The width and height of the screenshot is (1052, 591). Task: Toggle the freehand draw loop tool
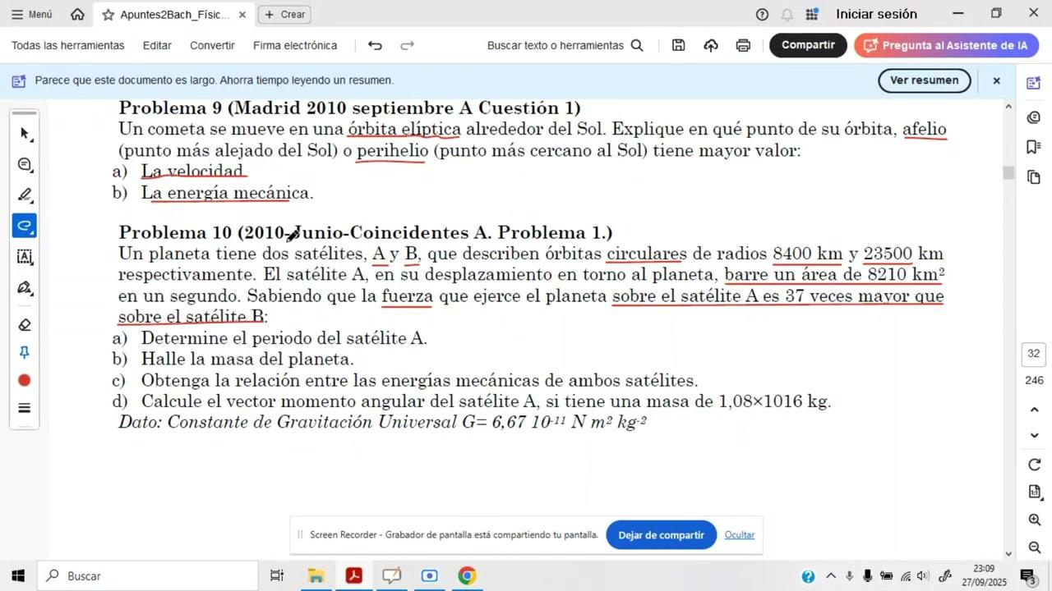[x=25, y=226]
